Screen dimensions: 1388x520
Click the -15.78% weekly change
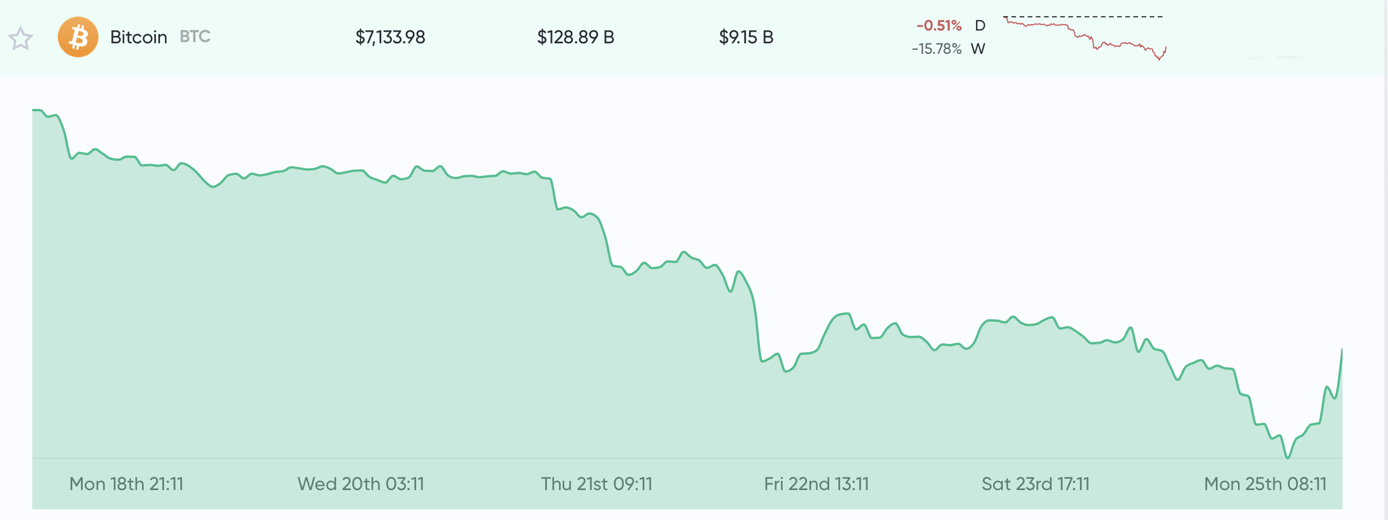tap(936, 49)
